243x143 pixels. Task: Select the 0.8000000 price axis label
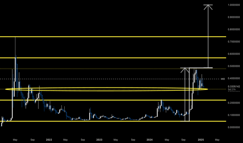click(x=234, y=29)
